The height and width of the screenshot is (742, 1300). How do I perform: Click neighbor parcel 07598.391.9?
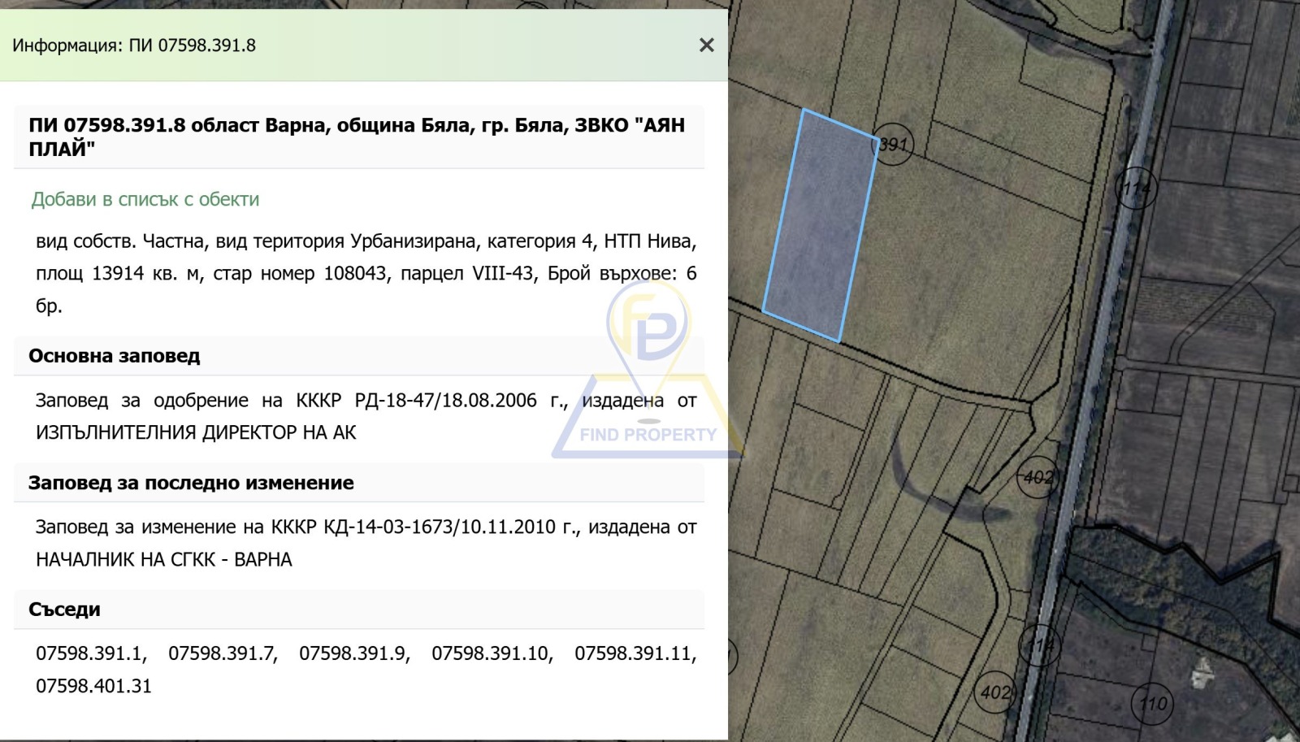[x=354, y=653]
